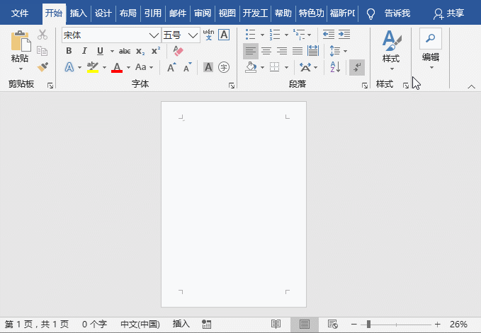Open the font name dropdown (宋体)
Screen dimensions: 481x333
(154, 35)
